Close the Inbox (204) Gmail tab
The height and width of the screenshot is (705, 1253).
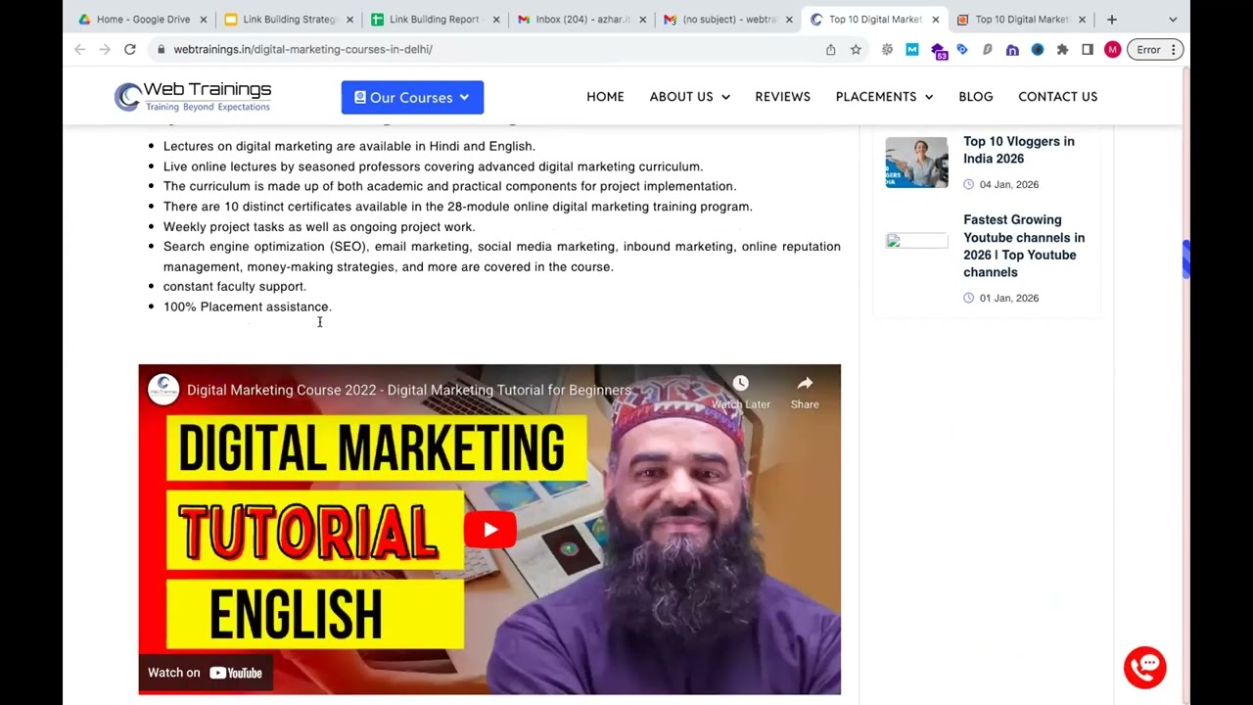[x=643, y=20]
